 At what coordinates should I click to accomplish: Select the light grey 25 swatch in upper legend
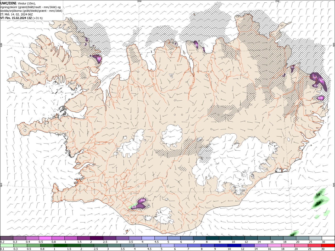(315, 238)
